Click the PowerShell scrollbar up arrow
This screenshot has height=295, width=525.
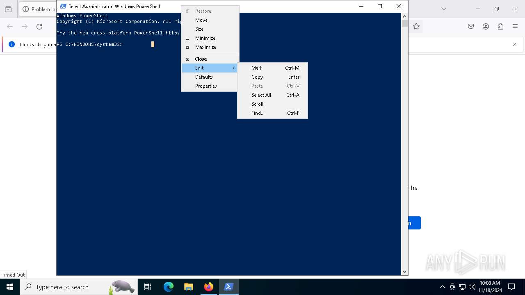pyautogui.click(x=404, y=16)
